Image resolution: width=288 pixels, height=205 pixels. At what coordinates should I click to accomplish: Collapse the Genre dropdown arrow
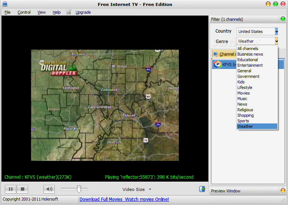[277, 41]
